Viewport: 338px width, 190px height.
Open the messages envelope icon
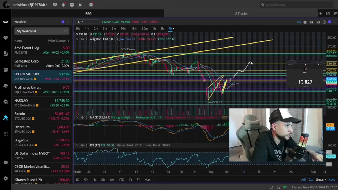55,5
